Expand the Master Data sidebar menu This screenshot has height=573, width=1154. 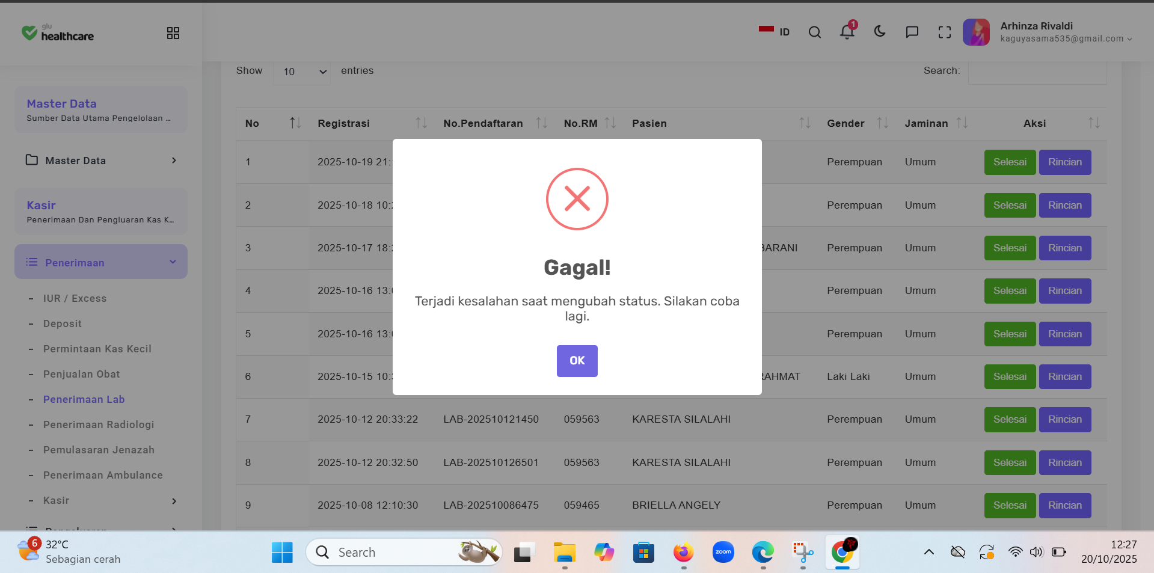(101, 161)
